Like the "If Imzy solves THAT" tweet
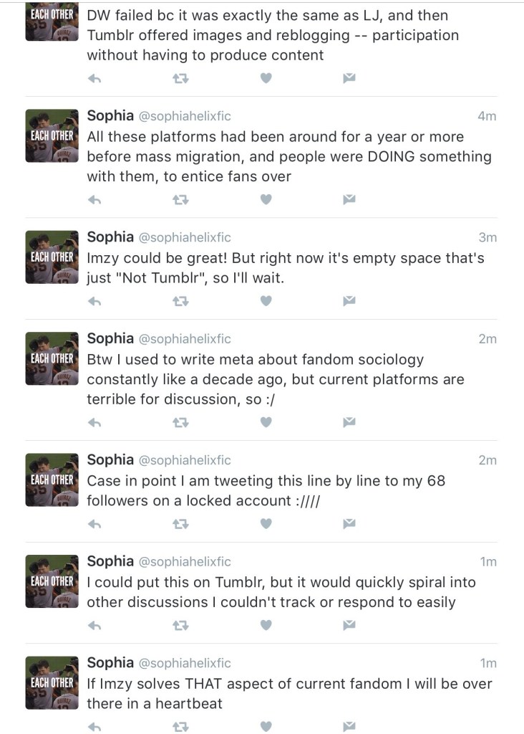 click(x=266, y=726)
